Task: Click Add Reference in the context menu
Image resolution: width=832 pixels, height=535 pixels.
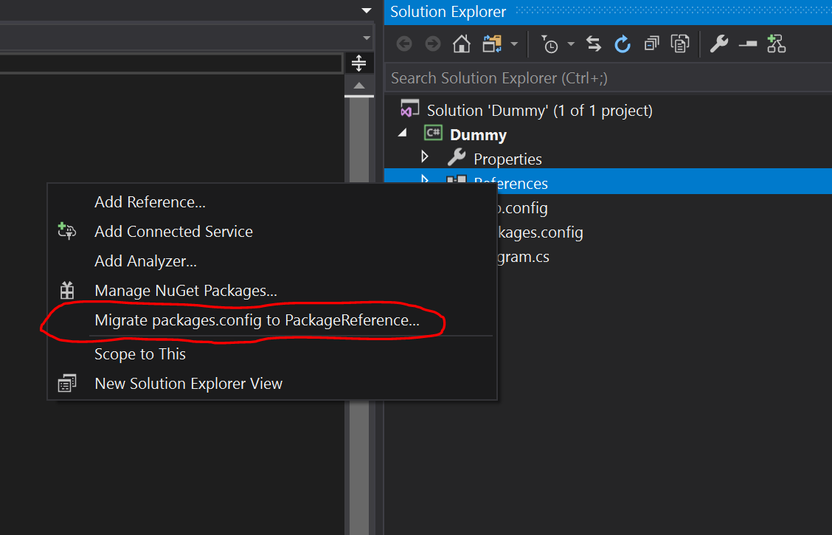Action: point(150,201)
